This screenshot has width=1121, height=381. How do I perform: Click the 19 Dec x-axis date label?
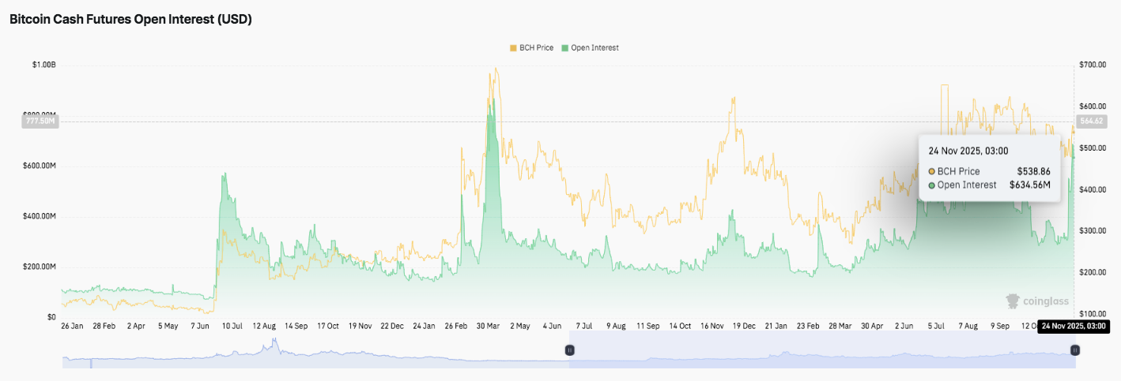point(745,325)
